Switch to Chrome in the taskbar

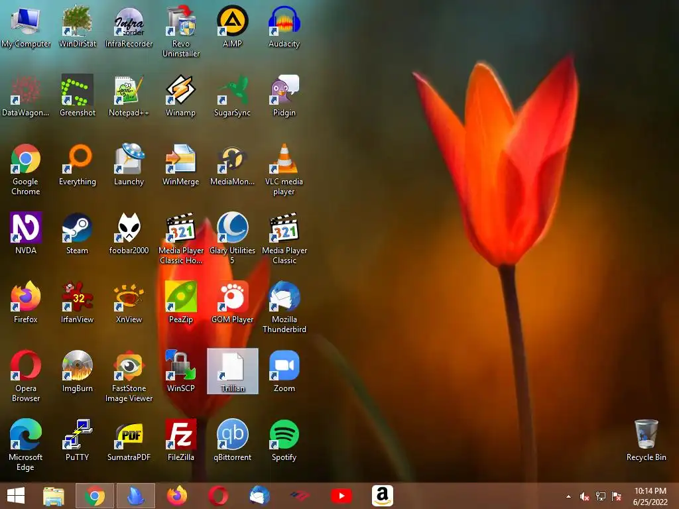(x=94, y=496)
